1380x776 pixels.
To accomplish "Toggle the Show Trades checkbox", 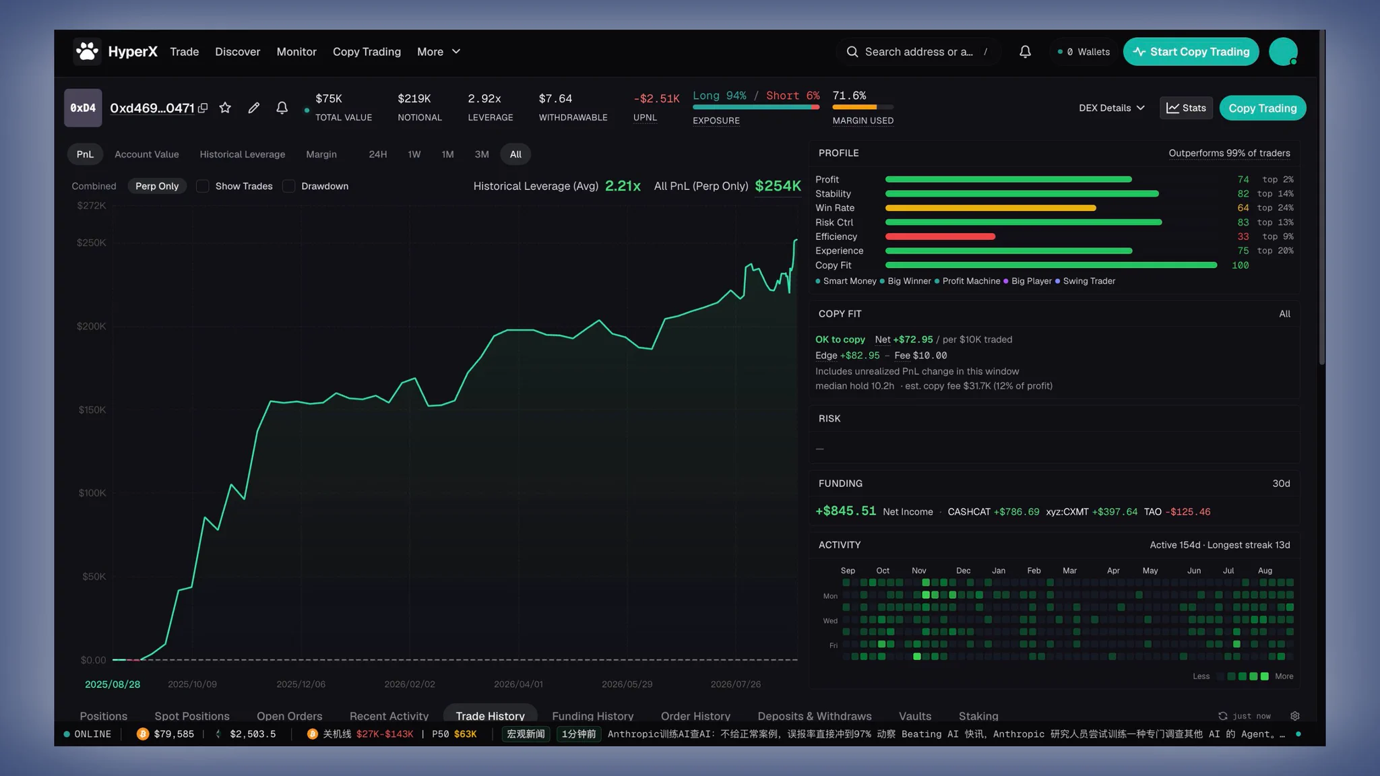I will [x=202, y=186].
